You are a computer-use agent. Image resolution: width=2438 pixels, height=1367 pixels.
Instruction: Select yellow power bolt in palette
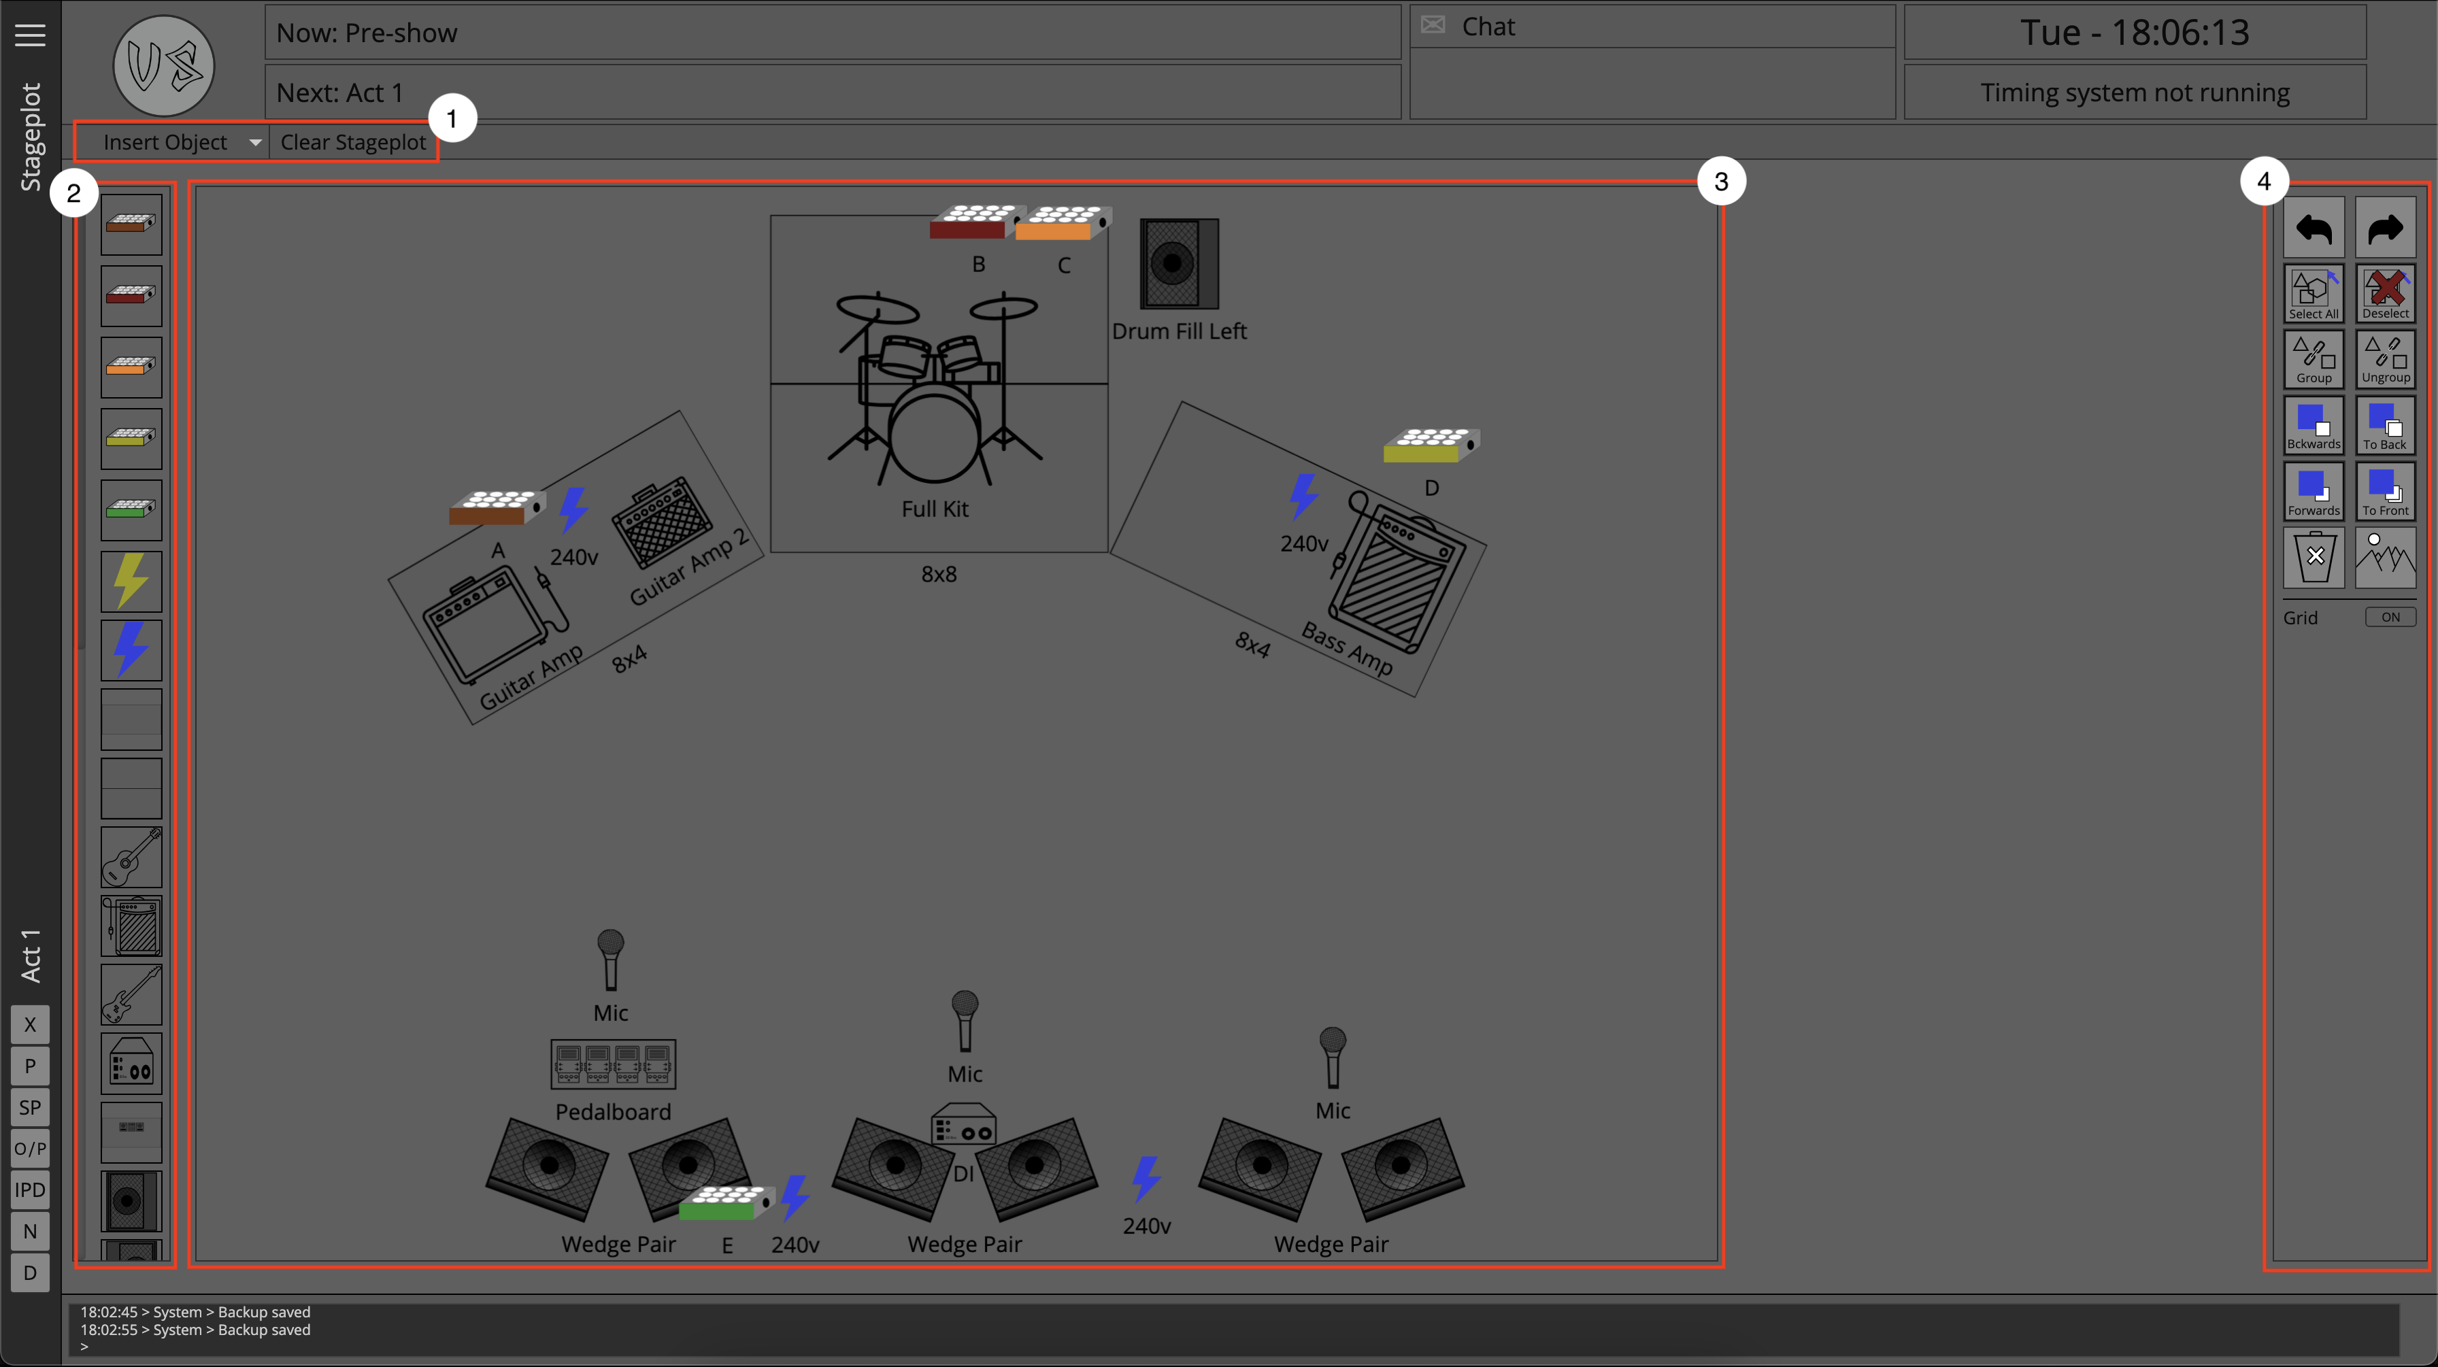[131, 581]
